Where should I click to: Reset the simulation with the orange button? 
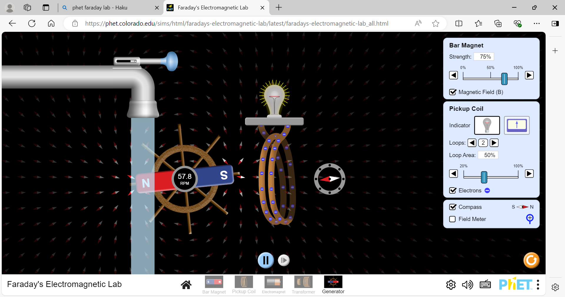coord(531,260)
